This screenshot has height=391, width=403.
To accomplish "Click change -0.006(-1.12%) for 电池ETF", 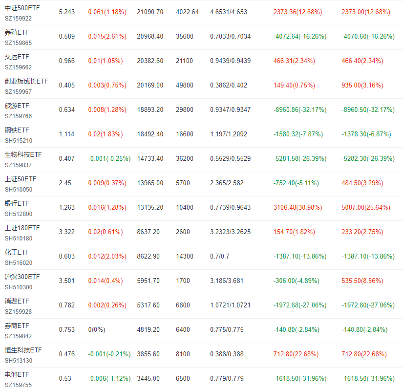I will (x=109, y=379).
